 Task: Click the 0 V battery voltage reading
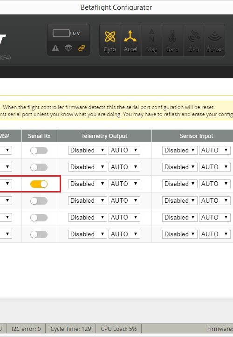coord(76,33)
